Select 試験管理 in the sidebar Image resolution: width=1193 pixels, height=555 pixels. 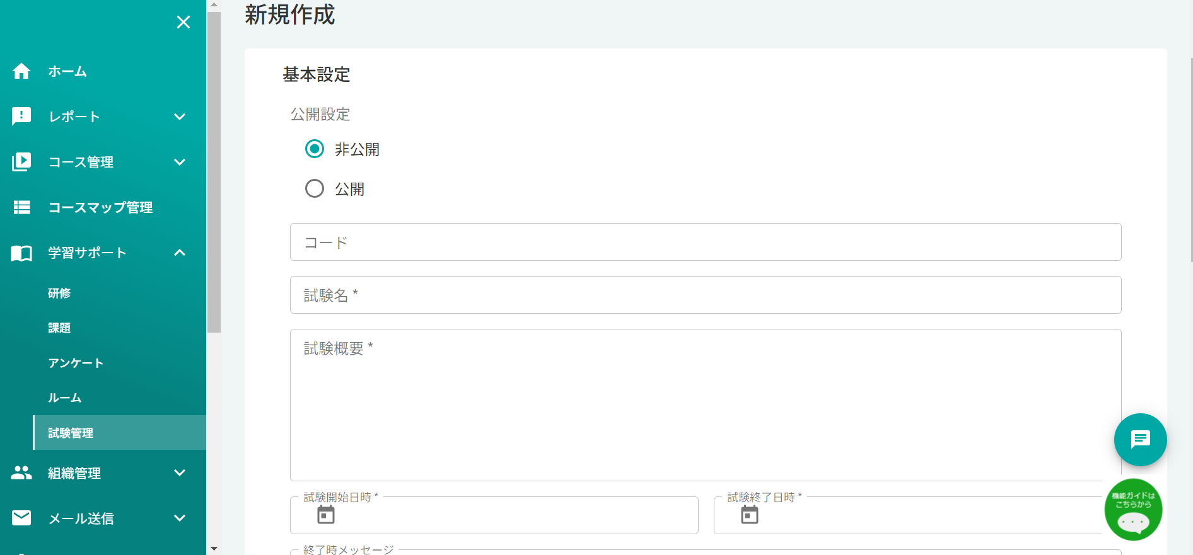coord(120,433)
